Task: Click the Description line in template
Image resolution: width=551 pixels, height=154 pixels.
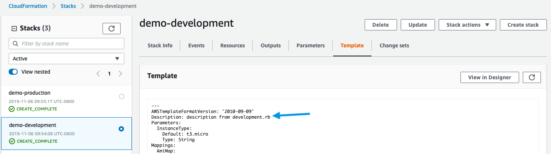Action: click(x=211, y=117)
